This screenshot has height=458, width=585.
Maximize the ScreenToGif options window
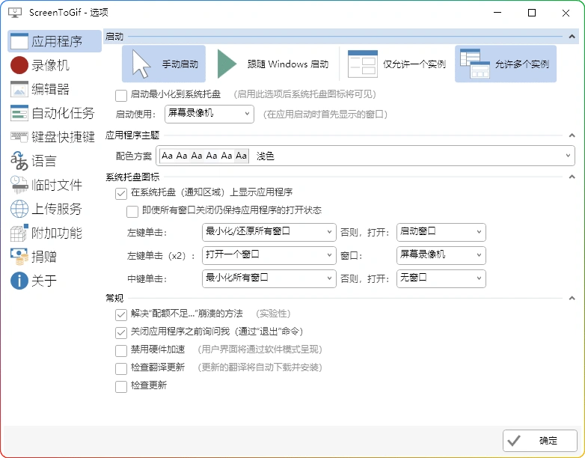tap(532, 13)
